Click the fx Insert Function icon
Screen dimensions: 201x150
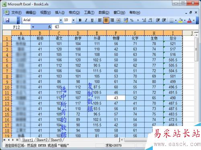(49, 27)
